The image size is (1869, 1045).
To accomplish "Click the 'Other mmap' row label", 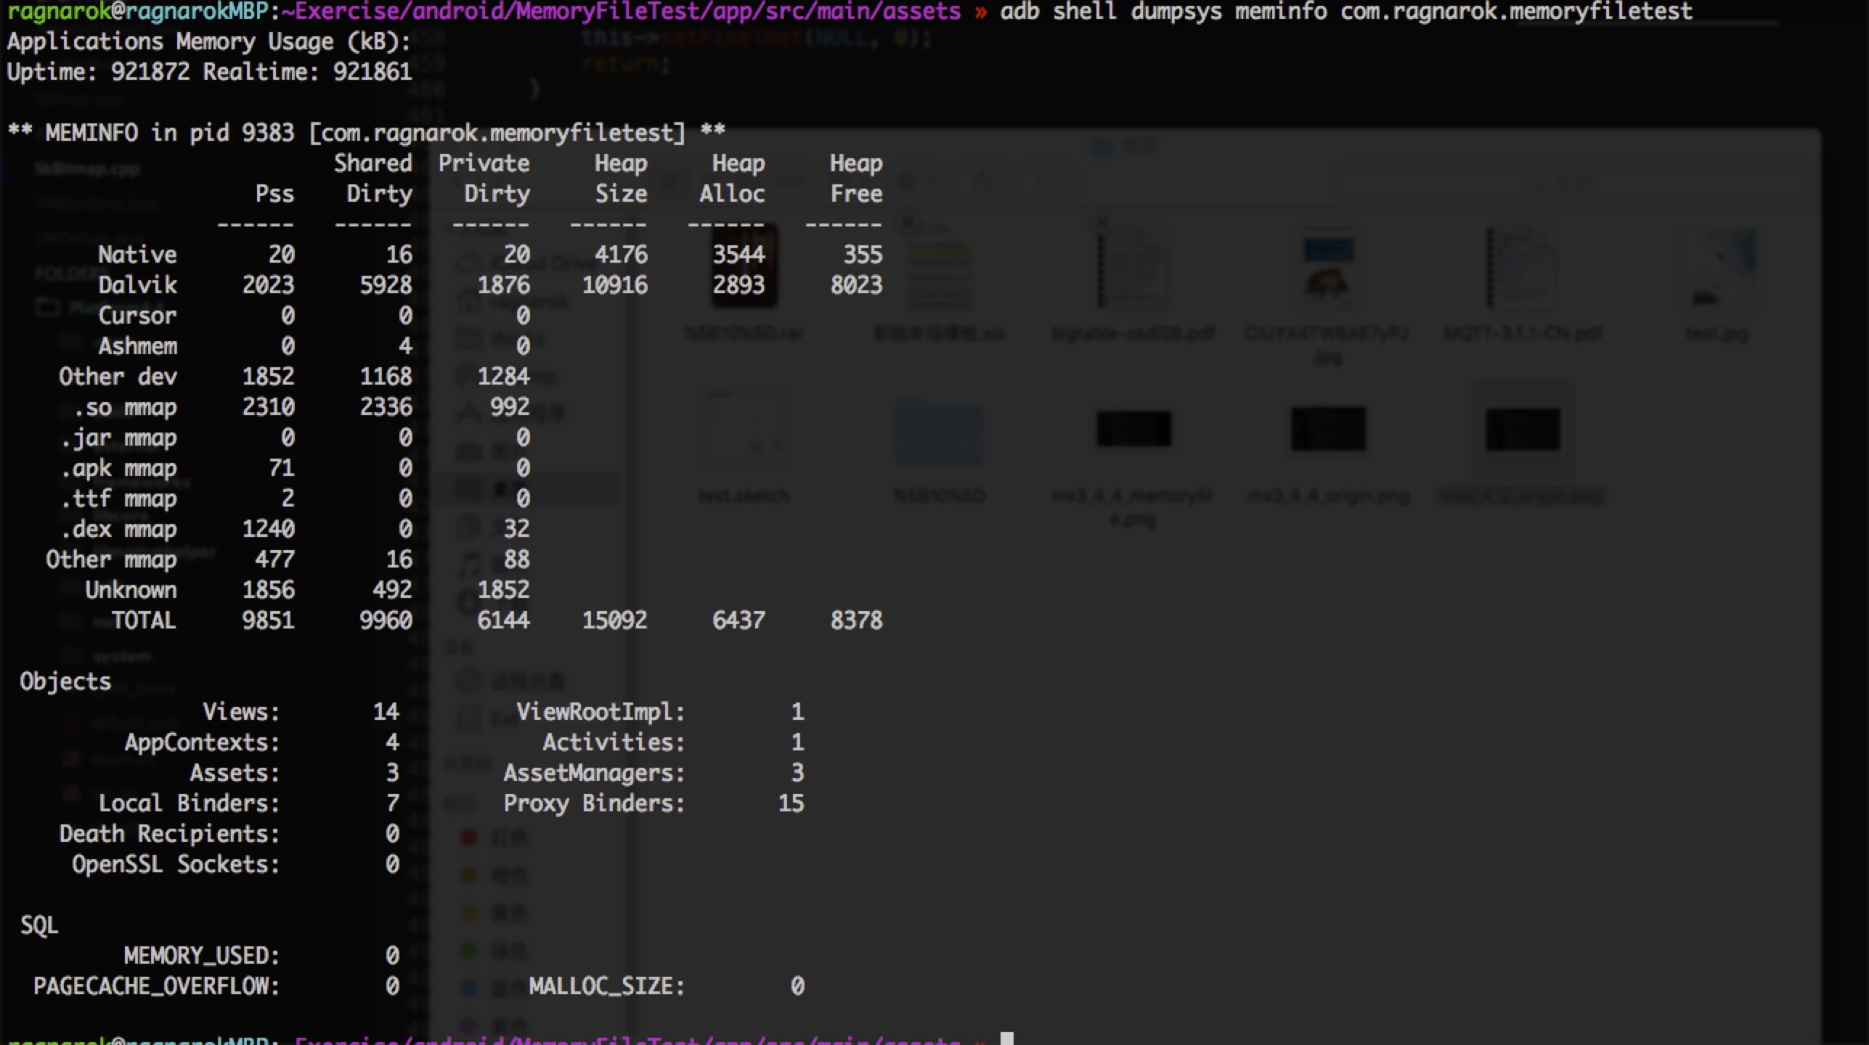I will 111,560.
